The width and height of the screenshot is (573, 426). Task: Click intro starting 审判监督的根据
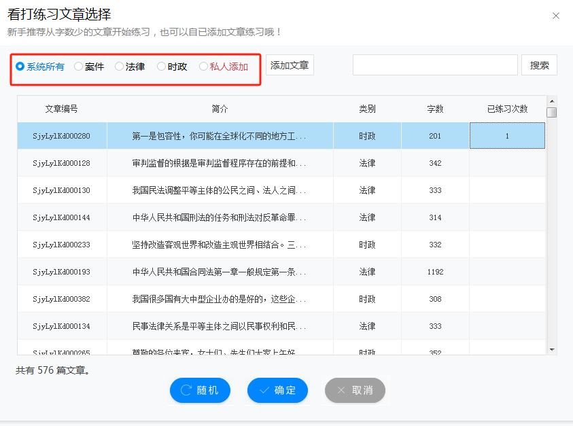pos(220,163)
